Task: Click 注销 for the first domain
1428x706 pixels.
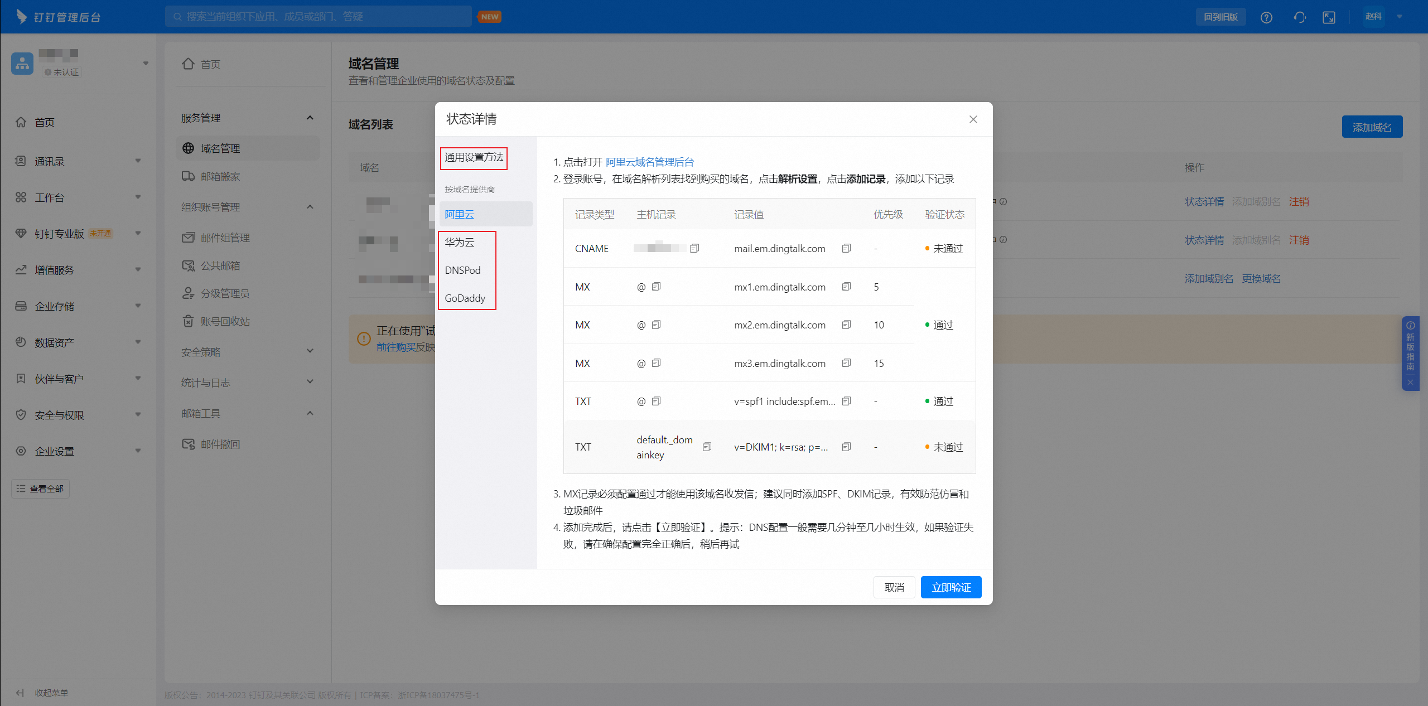Action: click(1299, 201)
